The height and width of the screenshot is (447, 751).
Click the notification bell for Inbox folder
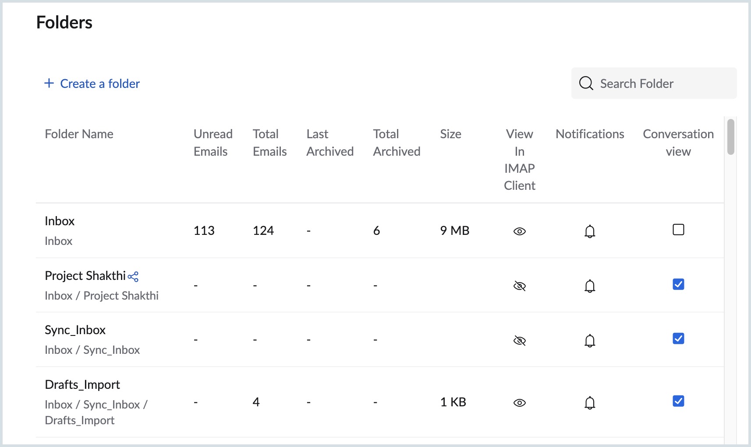[590, 231]
